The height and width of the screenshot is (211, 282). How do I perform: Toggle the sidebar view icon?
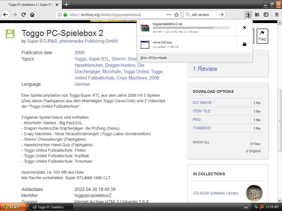point(266,15)
